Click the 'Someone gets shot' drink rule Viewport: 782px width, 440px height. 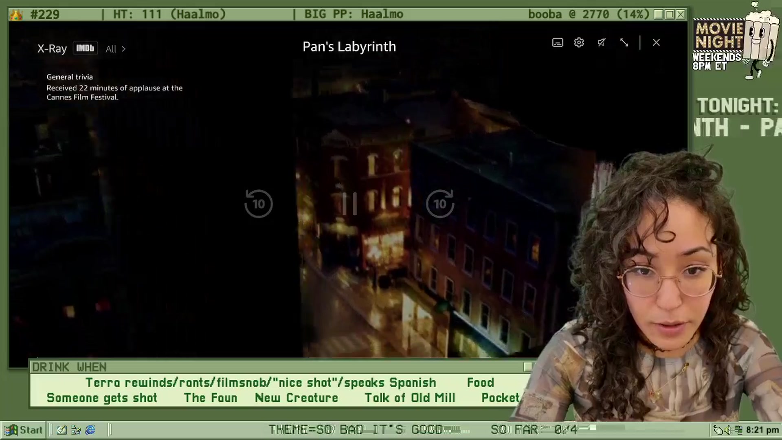(x=102, y=398)
